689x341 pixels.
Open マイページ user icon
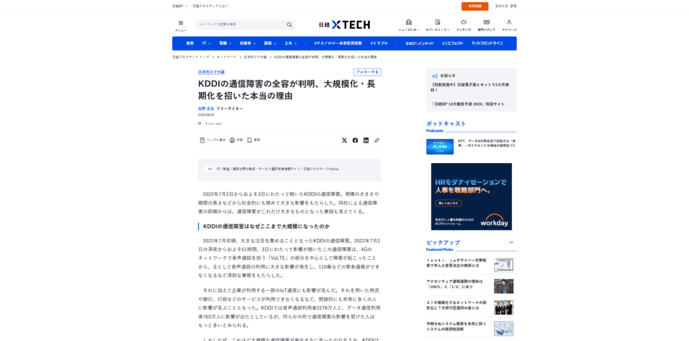[x=509, y=24]
